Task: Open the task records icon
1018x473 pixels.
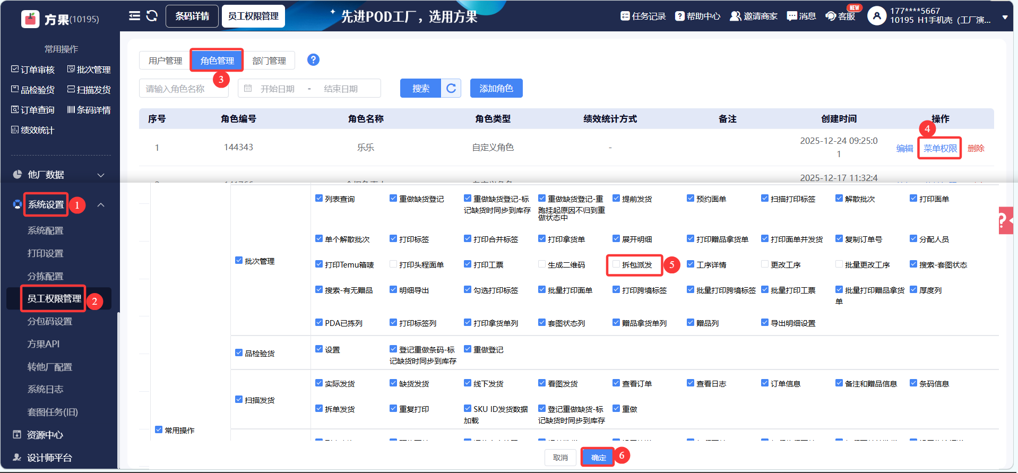Action: [x=625, y=16]
